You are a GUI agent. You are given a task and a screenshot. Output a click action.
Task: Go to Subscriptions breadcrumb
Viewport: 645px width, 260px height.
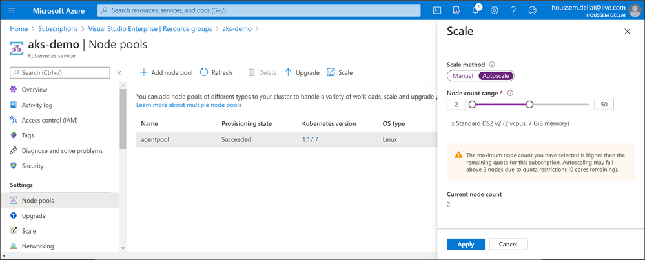coord(58,29)
